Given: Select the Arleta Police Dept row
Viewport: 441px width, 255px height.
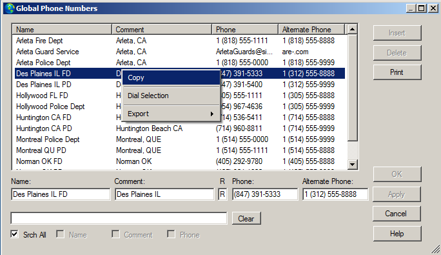Looking at the screenshot, I should [x=179, y=63].
